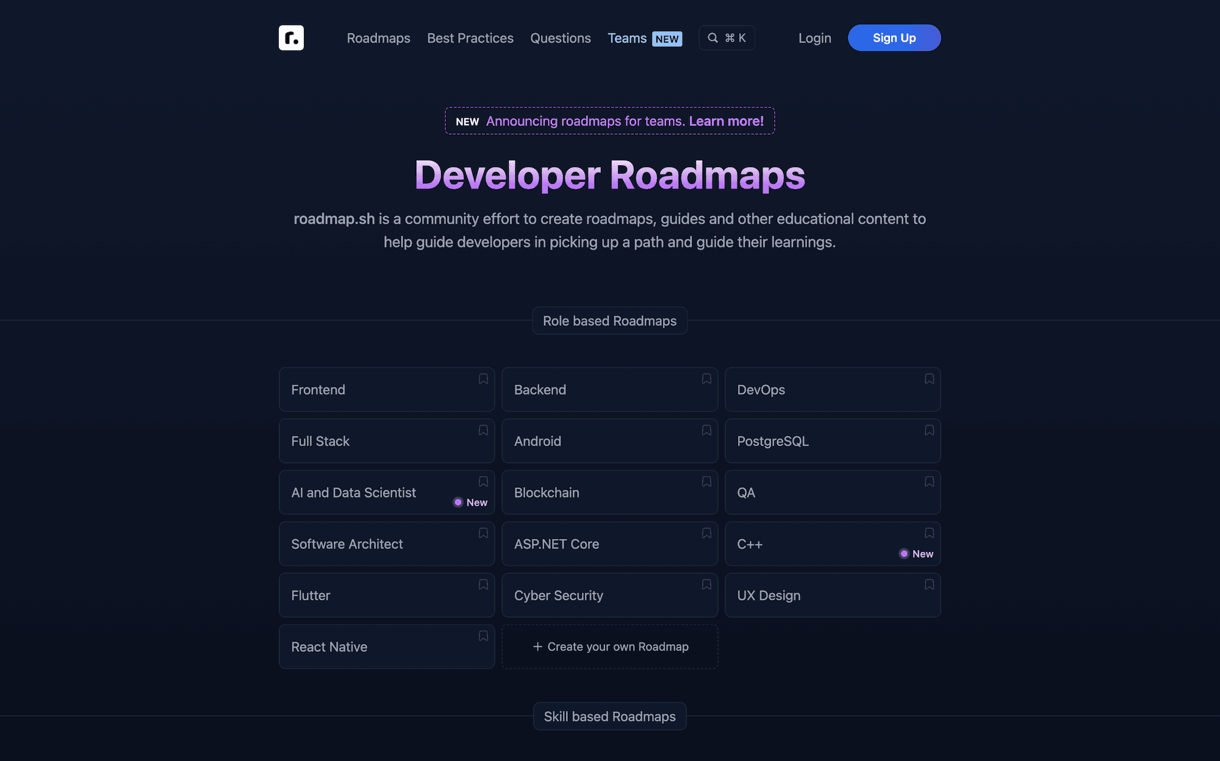Click Create your own Roadmap

pyautogui.click(x=609, y=646)
